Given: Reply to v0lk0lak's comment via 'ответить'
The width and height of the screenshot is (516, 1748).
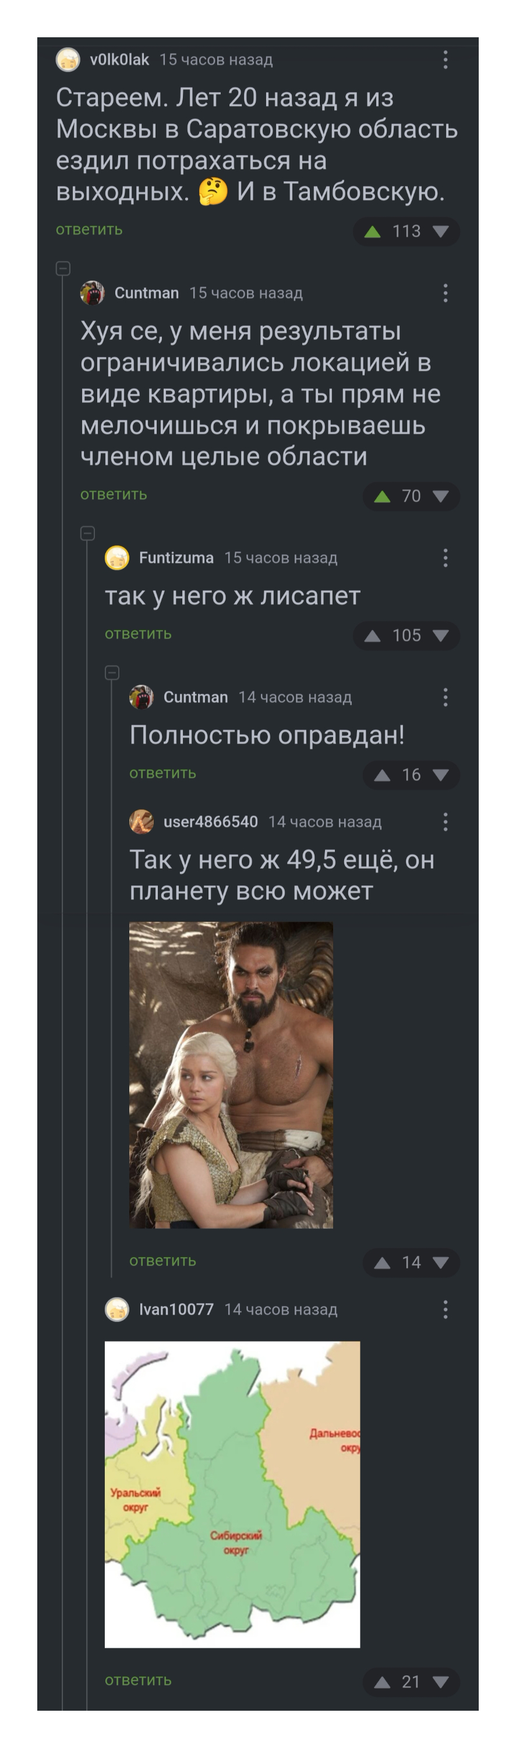Looking at the screenshot, I should click(89, 229).
